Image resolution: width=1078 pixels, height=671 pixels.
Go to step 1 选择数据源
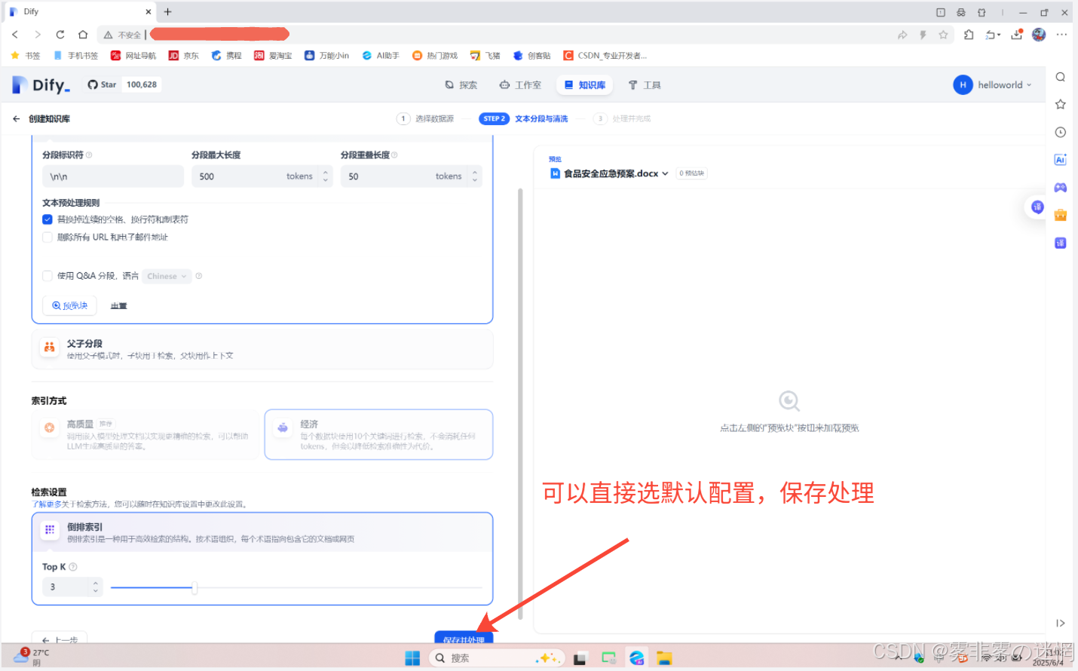[426, 118]
